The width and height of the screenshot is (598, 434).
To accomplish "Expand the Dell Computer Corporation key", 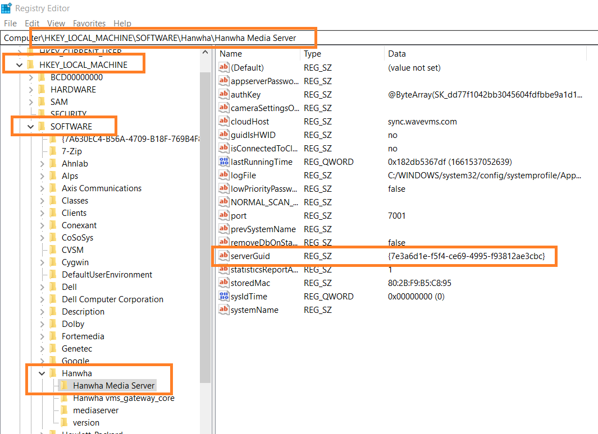I will click(x=42, y=299).
